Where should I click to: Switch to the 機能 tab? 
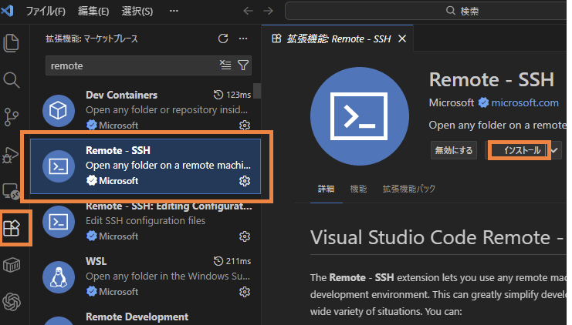[x=358, y=189]
